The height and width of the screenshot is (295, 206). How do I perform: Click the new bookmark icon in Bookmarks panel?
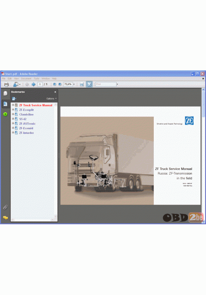(14, 98)
